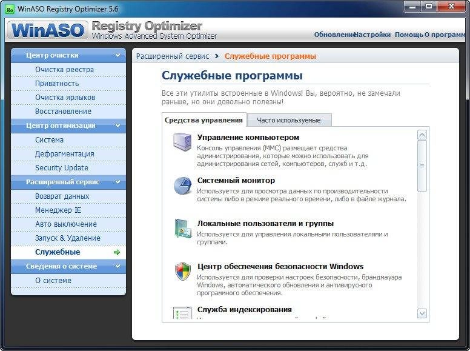The width and height of the screenshot is (470, 351).
Task: Open Менеджер IE
Action: 68,210
